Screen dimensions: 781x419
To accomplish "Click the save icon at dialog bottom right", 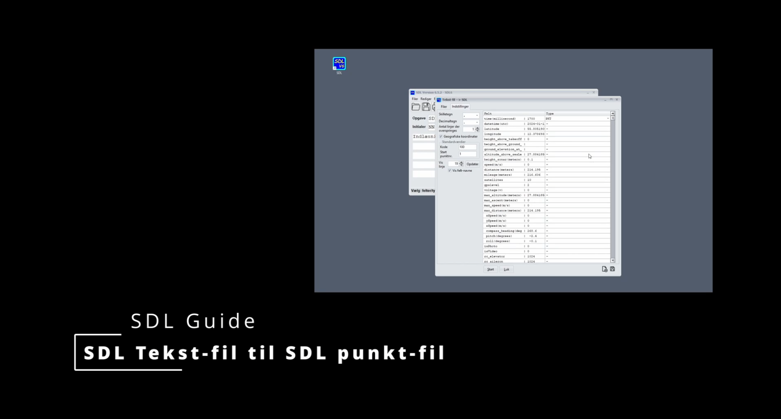I will (612, 269).
